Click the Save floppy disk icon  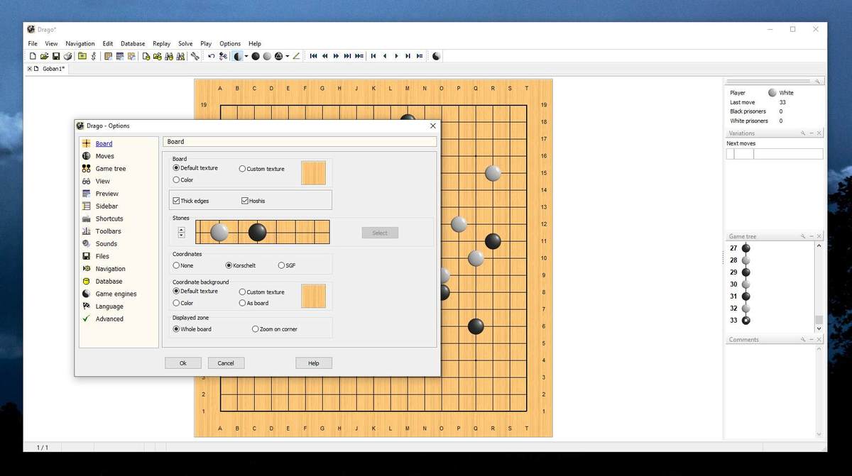point(55,56)
